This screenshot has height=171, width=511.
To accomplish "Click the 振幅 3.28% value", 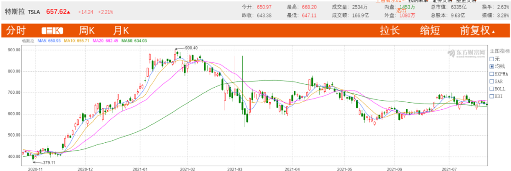I will [x=503, y=15].
